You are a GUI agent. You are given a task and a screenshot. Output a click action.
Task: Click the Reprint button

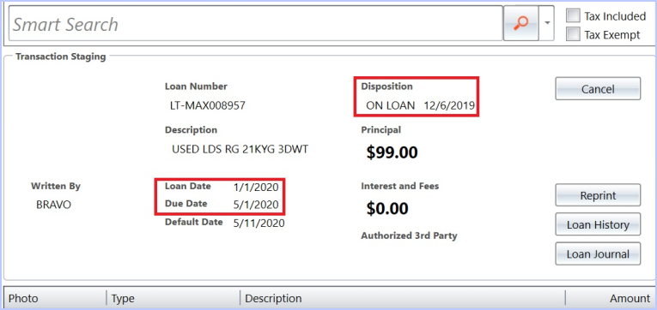(x=598, y=195)
